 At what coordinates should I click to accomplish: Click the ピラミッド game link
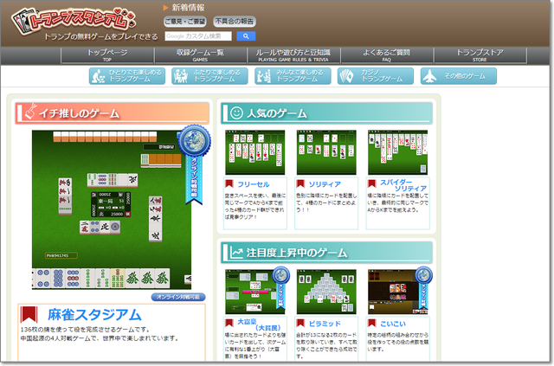(325, 321)
